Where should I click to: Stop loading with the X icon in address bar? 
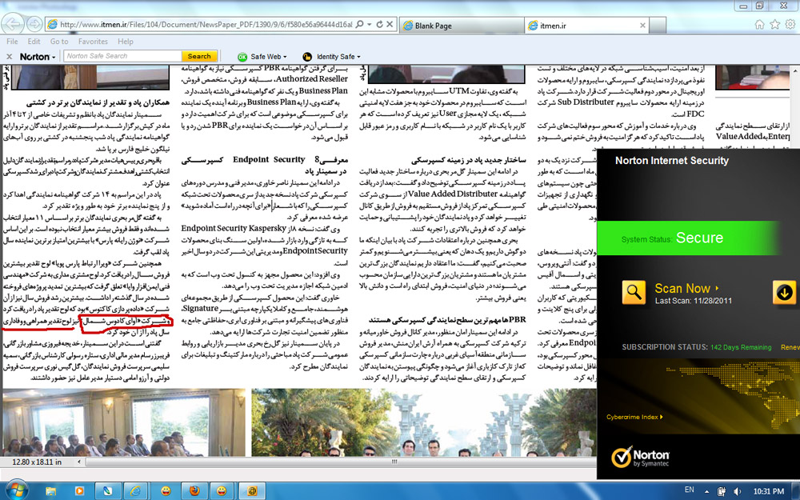tap(390, 24)
